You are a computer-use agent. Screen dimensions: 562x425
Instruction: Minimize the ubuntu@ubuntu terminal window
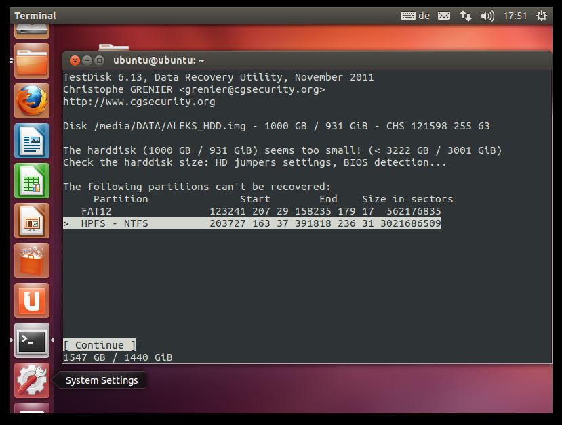pos(87,60)
